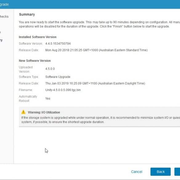Image resolution: width=180 pixels, height=180 pixels.
Task: Click the Warning: I/O Utilization heading
Action: coord(44,112)
